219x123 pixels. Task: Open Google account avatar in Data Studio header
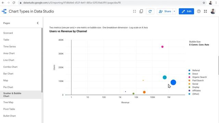coord(213,11)
